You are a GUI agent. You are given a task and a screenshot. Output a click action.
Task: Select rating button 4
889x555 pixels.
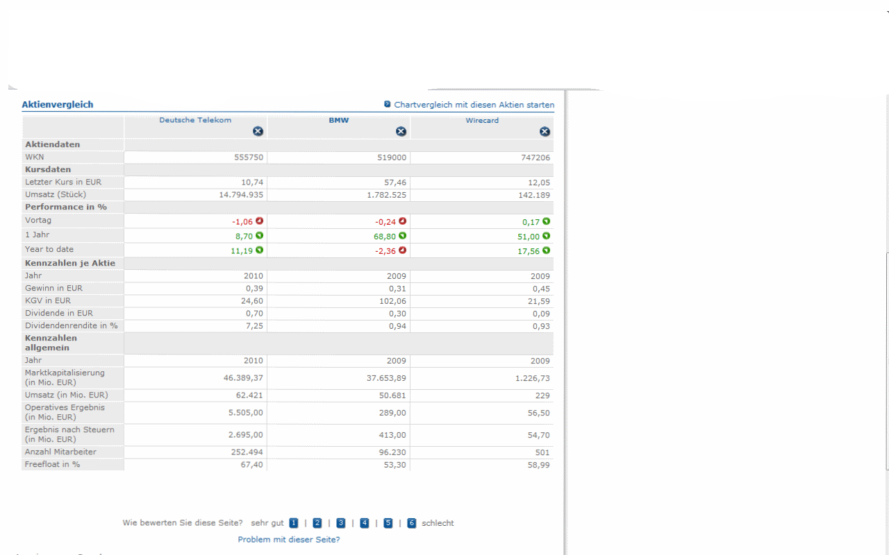pos(364,522)
